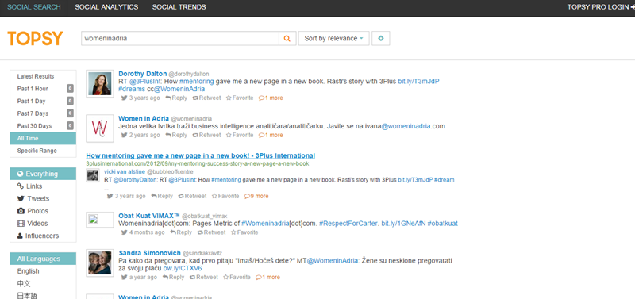The image size is (635, 299).
Task: Retweet Obat Kuat VIMAX tweet
Action: 211,232
